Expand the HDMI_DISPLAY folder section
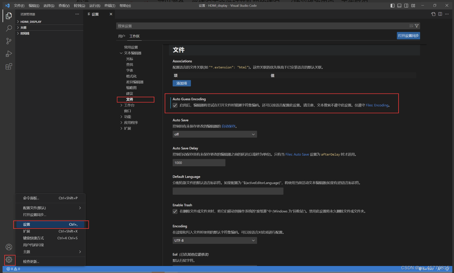This screenshot has height=273, width=454. [49, 22]
